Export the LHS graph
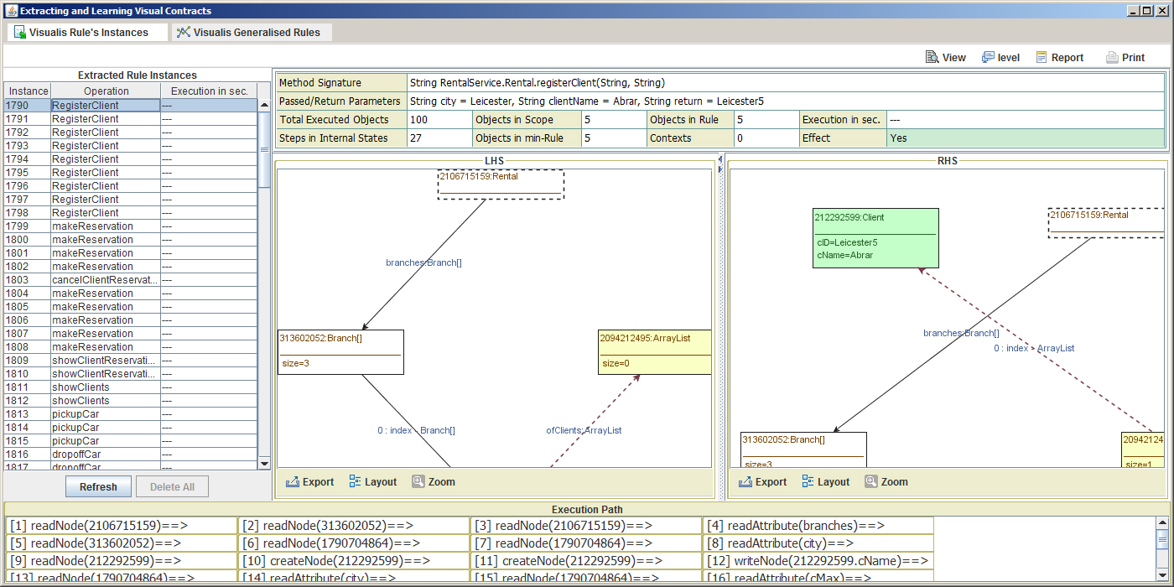The width and height of the screenshot is (1174, 587). (310, 482)
